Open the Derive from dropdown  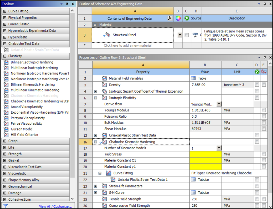pyautogui.click(x=219, y=104)
